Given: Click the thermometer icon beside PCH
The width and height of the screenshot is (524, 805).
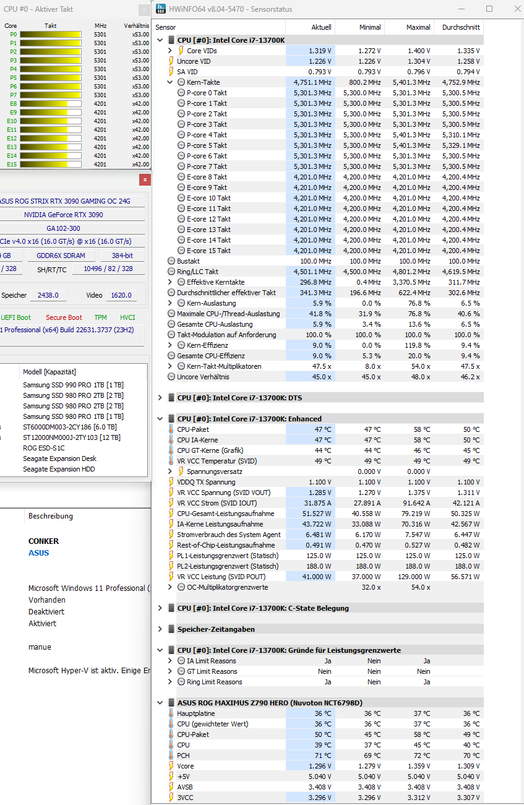Looking at the screenshot, I should tap(171, 755).
